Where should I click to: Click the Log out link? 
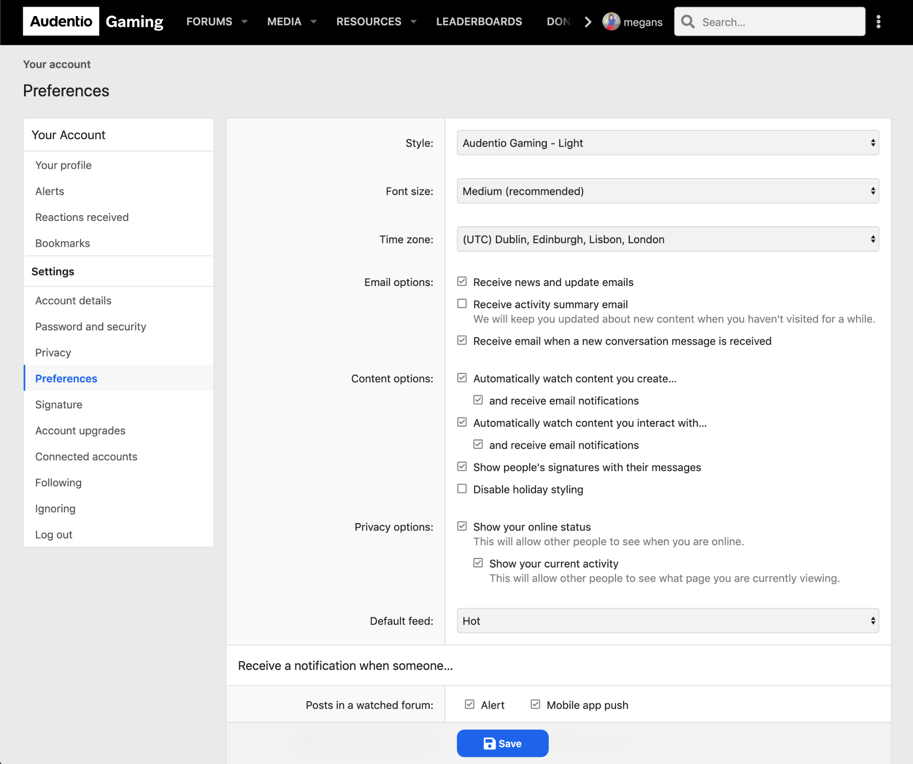[53, 535]
